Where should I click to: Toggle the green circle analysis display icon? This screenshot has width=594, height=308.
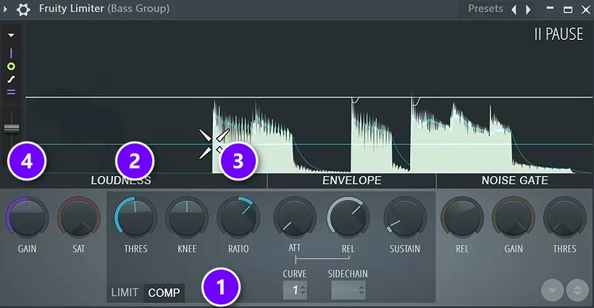[x=11, y=67]
